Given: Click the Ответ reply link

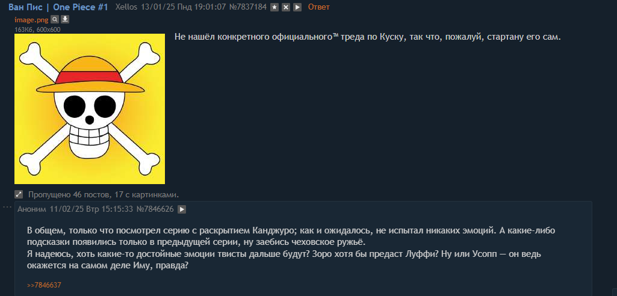Looking at the screenshot, I should (x=318, y=7).
